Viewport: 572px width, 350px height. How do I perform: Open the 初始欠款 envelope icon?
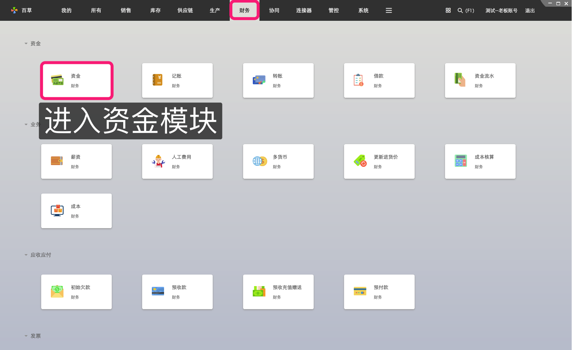57,291
